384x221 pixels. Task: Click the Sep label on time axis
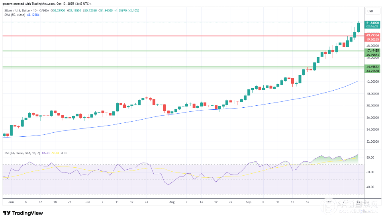(x=249, y=202)
